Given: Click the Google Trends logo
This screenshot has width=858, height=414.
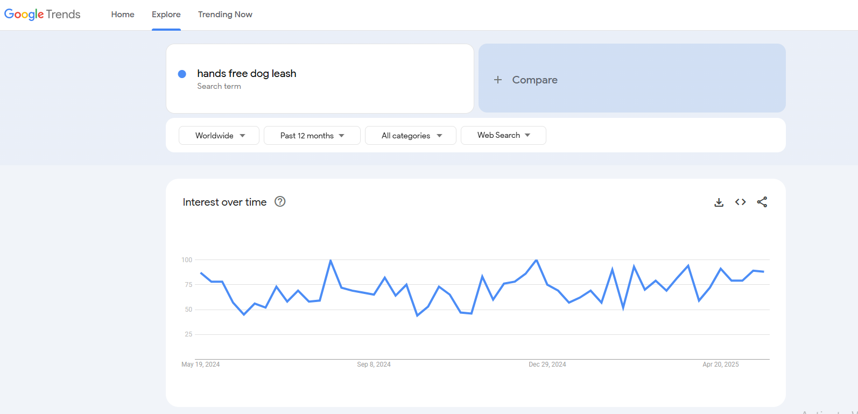Looking at the screenshot, I should [43, 15].
